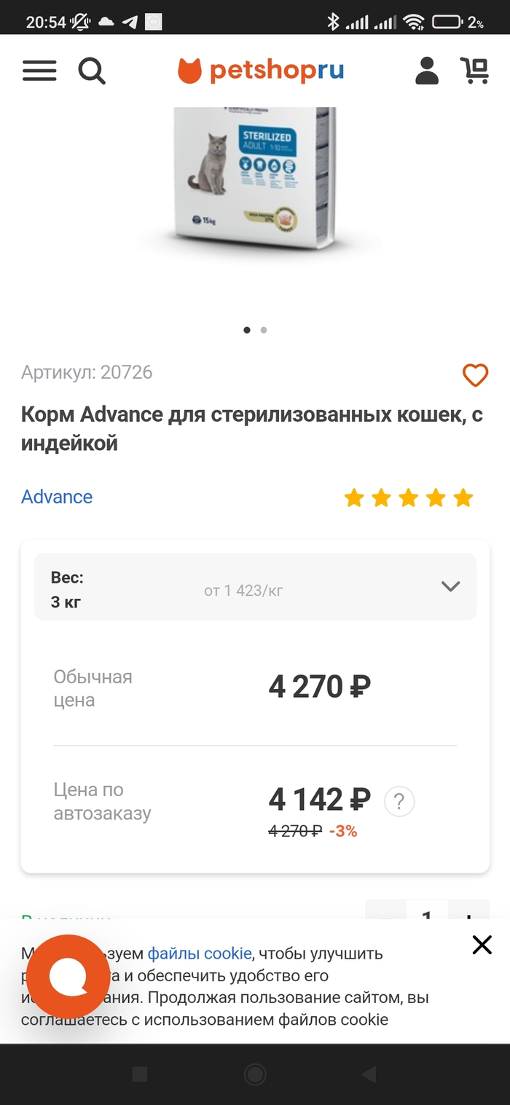This screenshot has height=1105, width=510.
Task: Open the user account profile icon
Action: tap(427, 71)
